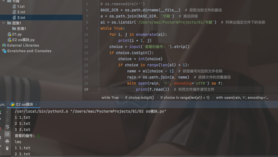Open 1.txt in project tree
Viewport: 278px width, 157px height.
click(21, 7)
